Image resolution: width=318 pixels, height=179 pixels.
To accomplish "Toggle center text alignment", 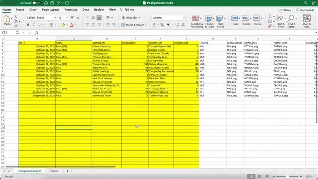I will click(x=93, y=25).
